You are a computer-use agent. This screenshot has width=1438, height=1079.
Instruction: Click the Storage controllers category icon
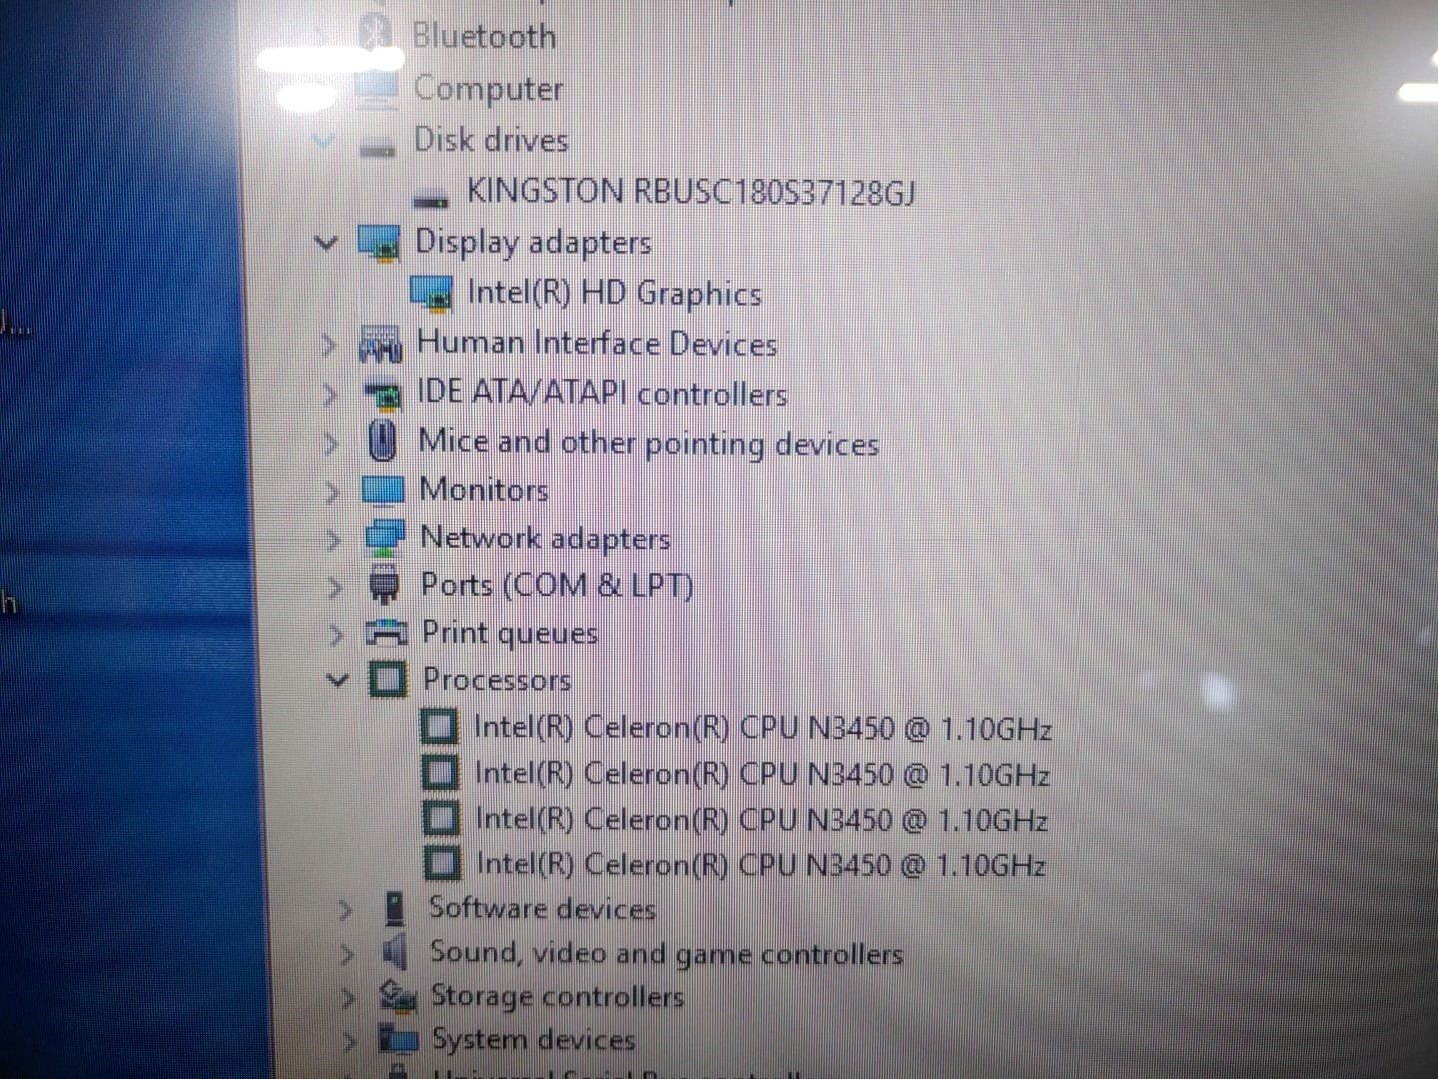pos(398,996)
